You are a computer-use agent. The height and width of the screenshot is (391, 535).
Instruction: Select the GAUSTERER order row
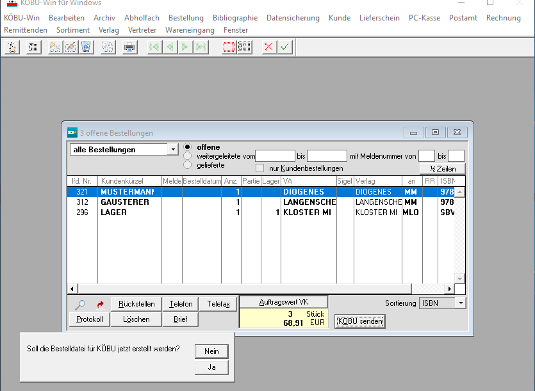[x=261, y=202]
